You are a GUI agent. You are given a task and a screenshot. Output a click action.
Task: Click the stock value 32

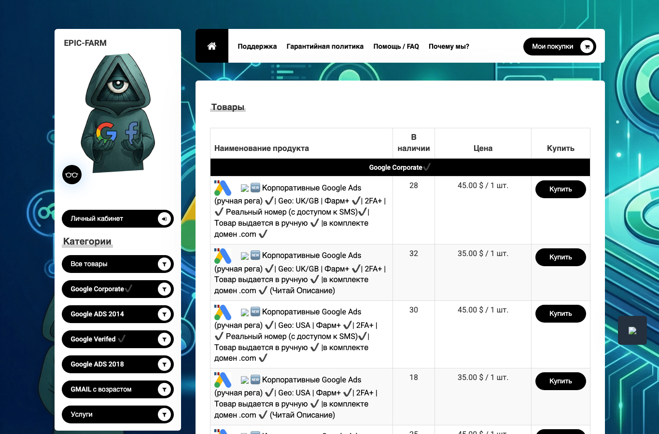coord(414,254)
